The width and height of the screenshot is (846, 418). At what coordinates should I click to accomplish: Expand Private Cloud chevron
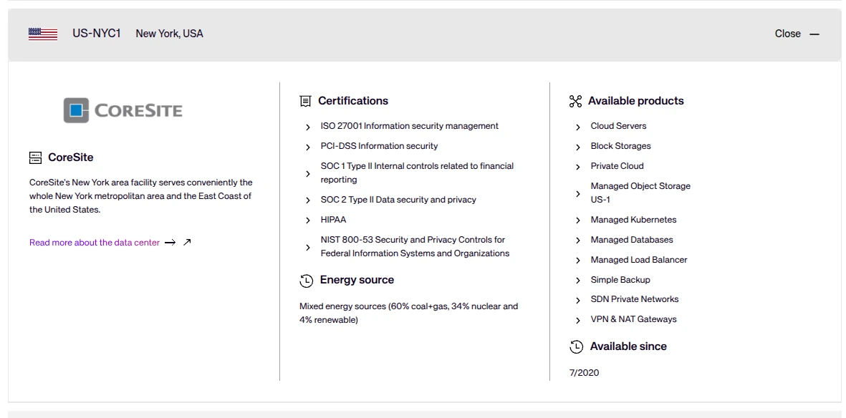[578, 167]
